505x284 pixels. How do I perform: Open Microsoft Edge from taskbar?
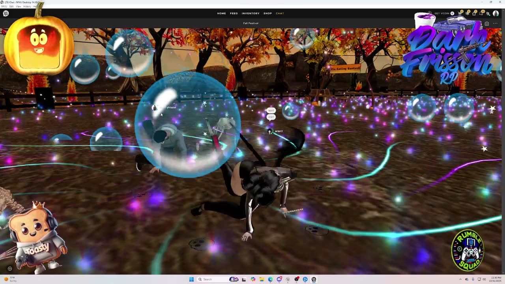[x=270, y=279]
